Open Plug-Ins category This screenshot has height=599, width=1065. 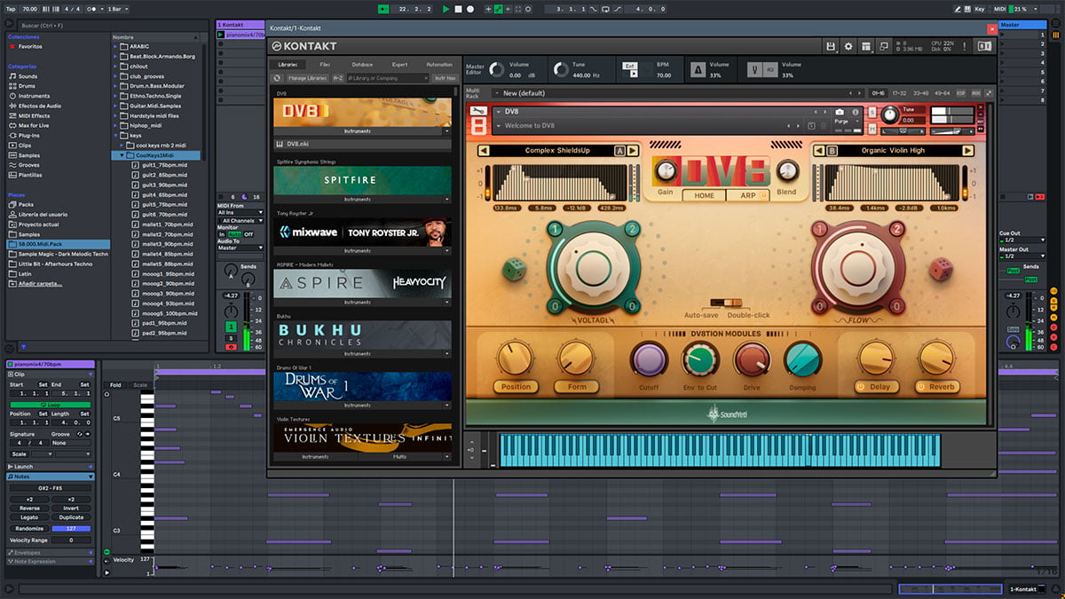30,136
